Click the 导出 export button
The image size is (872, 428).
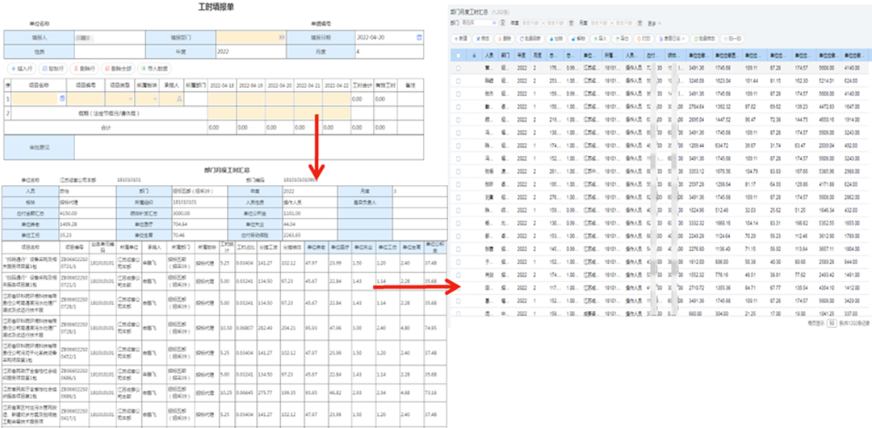coord(623,38)
